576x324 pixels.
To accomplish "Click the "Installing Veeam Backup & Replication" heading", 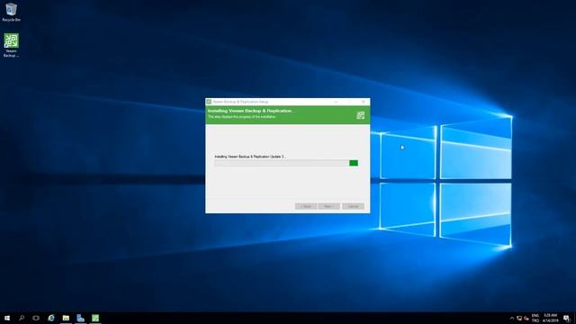I will (x=250, y=111).
